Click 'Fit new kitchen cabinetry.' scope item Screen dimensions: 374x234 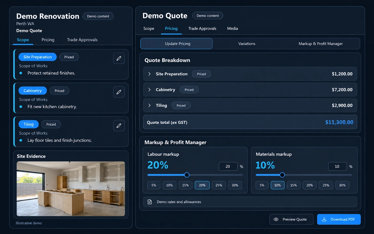pyautogui.click(x=52, y=107)
